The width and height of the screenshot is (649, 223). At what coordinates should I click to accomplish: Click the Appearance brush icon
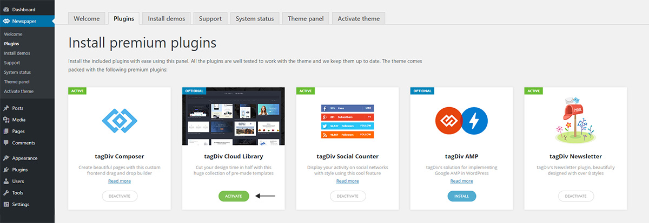click(x=6, y=158)
